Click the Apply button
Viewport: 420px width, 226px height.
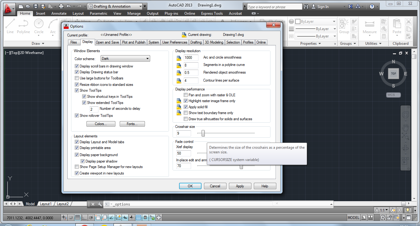[240, 186]
